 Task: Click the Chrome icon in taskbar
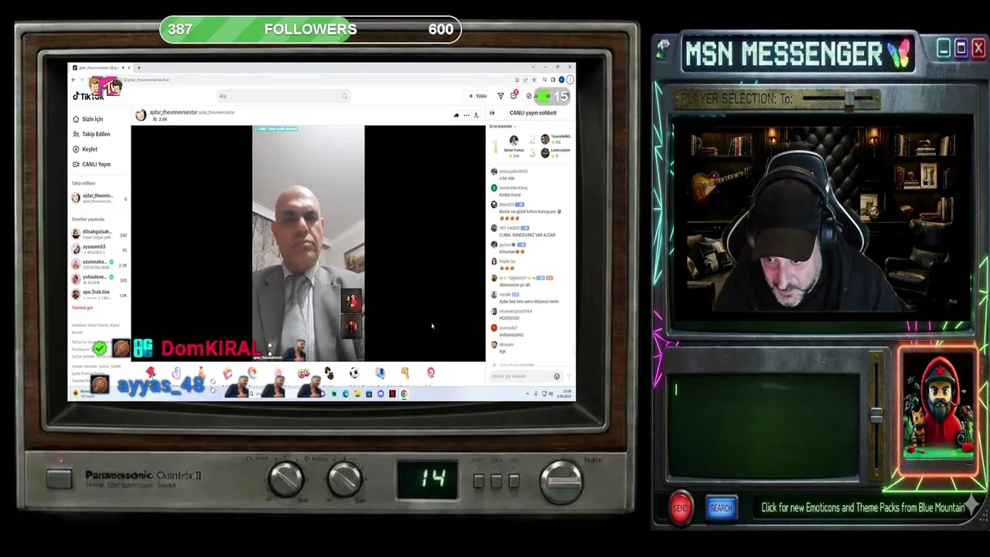pos(404,394)
